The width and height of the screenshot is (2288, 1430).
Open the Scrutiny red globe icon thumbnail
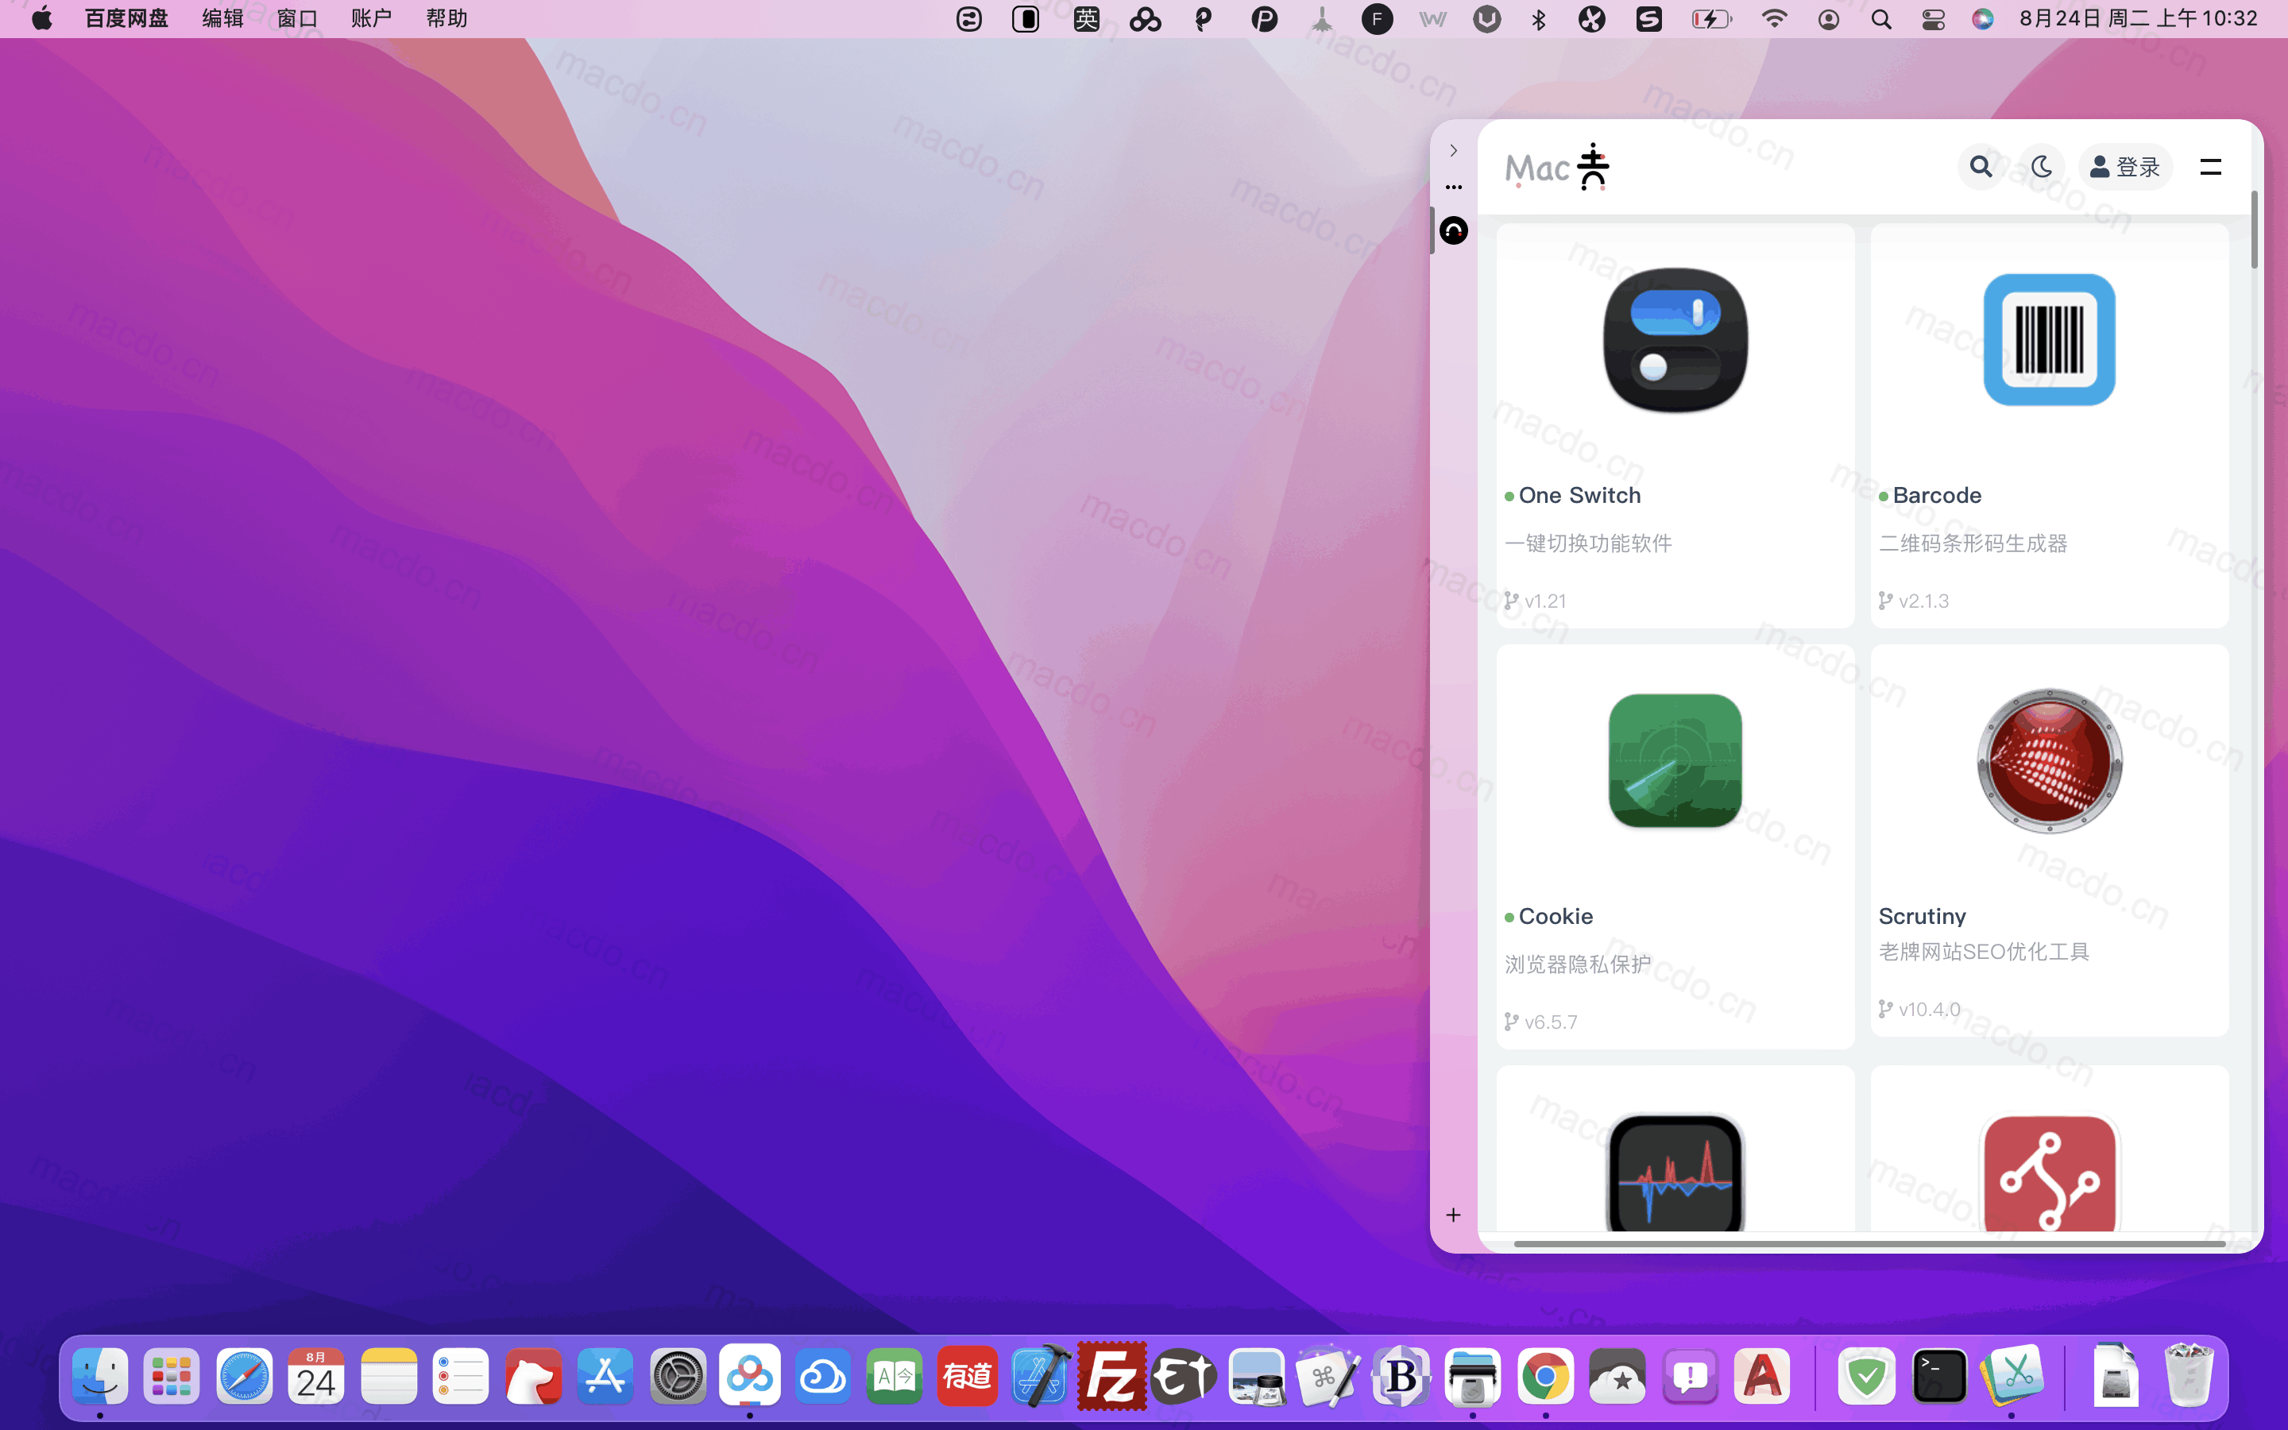point(2049,760)
